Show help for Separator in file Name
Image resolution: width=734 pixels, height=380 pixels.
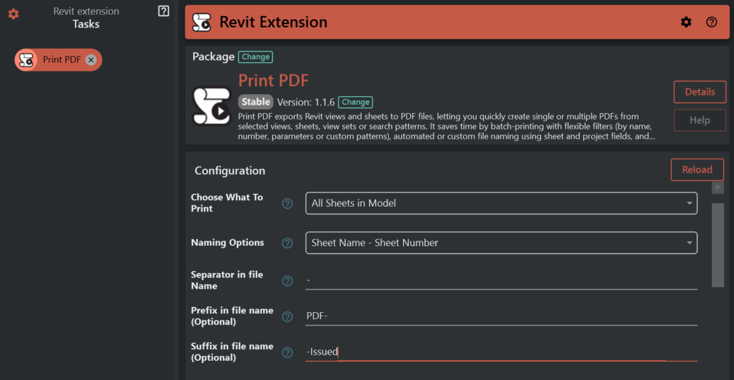pyautogui.click(x=287, y=280)
